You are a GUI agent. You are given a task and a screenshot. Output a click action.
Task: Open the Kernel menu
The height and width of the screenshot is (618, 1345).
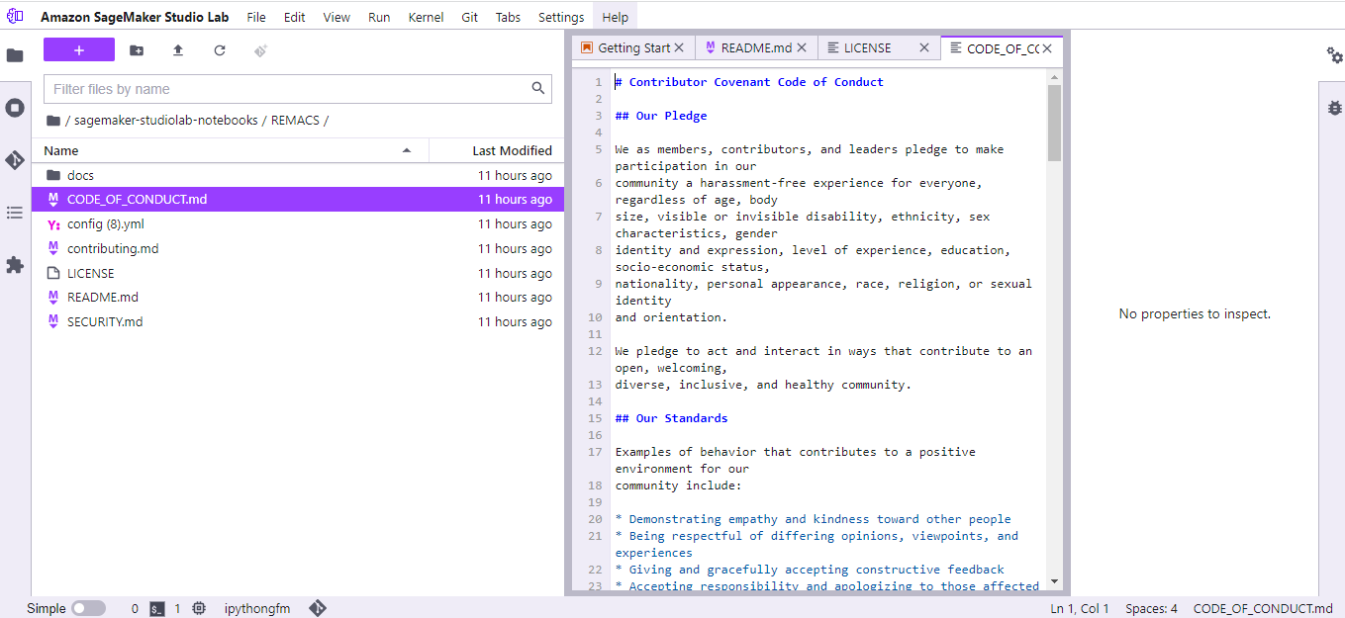click(427, 17)
